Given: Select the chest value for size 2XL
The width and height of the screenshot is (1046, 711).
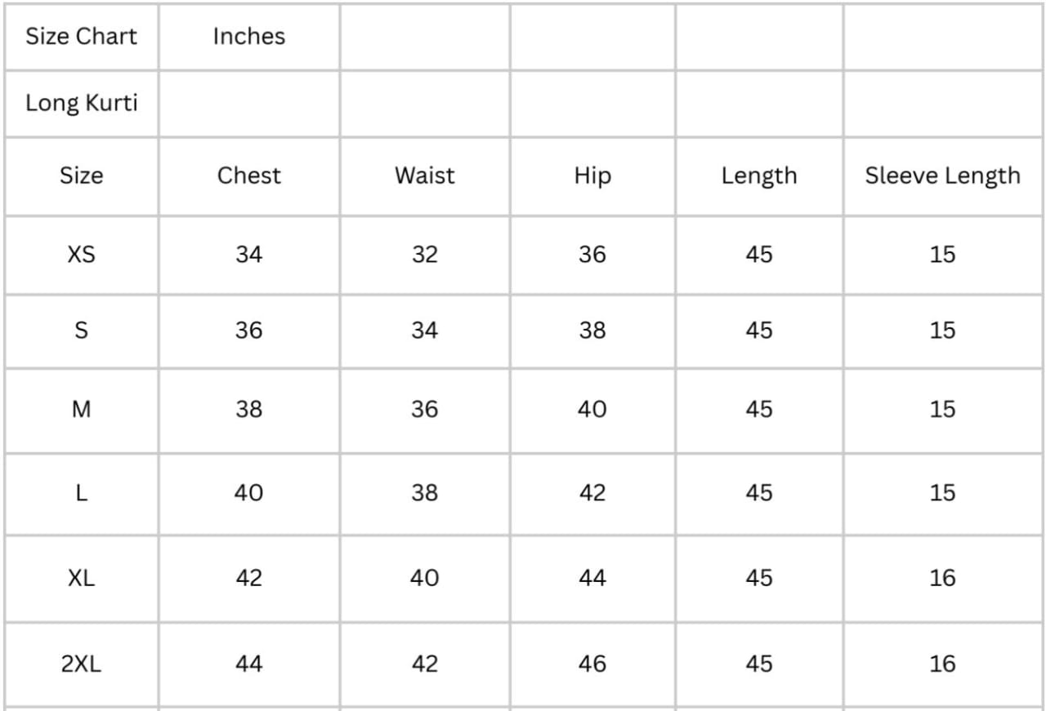Looking at the screenshot, I should pyautogui.click(x=249, y=664).
